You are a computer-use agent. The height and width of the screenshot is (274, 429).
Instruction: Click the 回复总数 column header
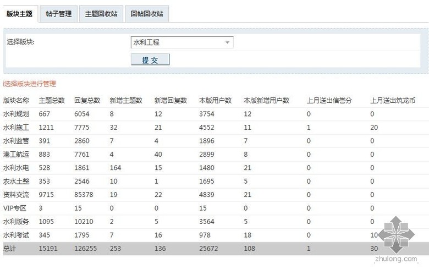87,101
